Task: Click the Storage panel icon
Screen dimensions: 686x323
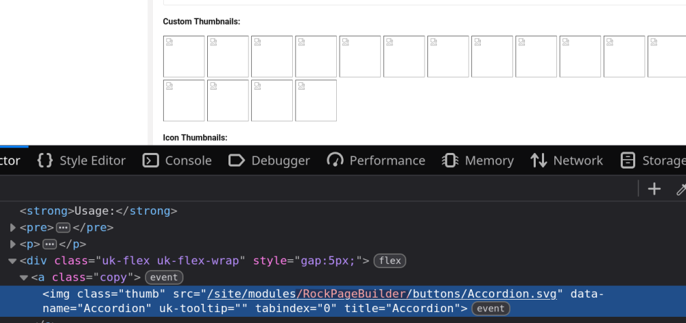Action: [x=627, y=160]
